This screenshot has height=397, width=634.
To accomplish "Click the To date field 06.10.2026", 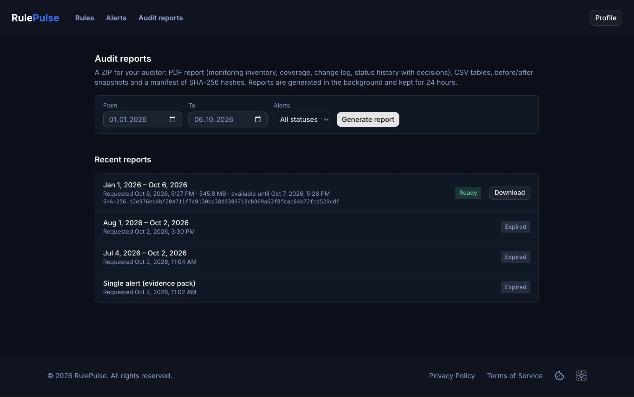I will pyautogui.click(x=228, y=119).
